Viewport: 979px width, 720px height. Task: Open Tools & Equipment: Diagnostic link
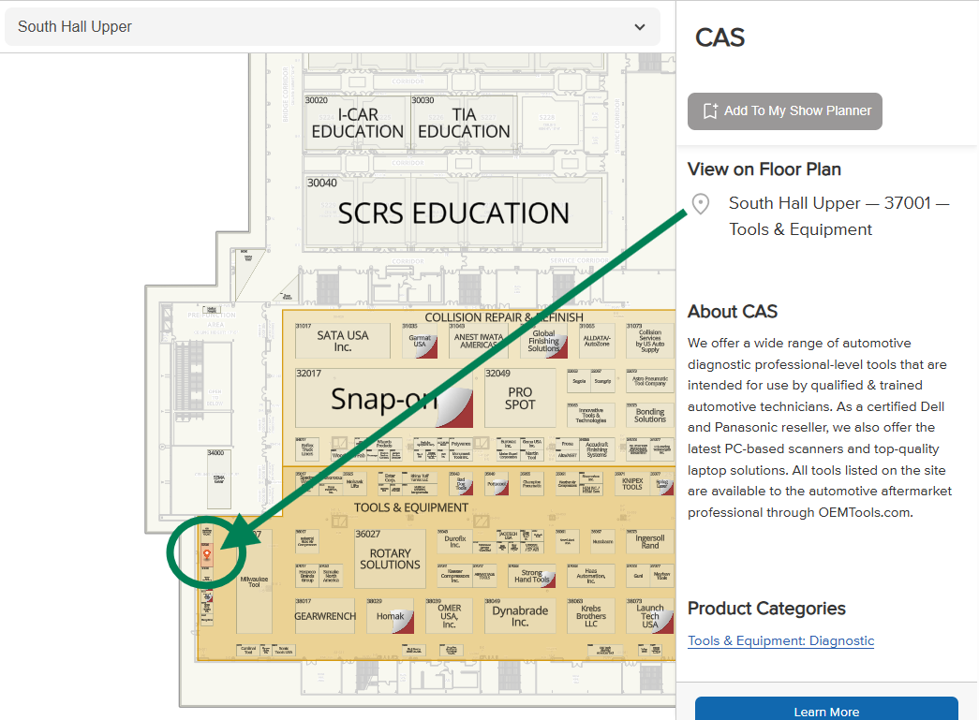(780, 640)
